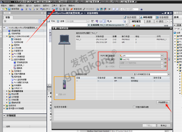Expand the 未分组的设备 ungrouped devices node

point(7,91)
